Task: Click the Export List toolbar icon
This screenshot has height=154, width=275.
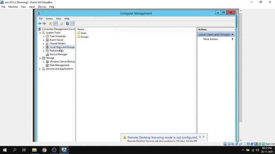Action: pos(61,24)
